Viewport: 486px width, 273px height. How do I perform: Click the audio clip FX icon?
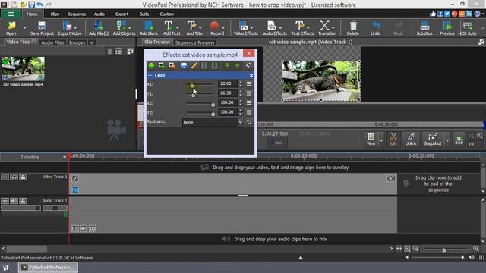pos(75,229)
